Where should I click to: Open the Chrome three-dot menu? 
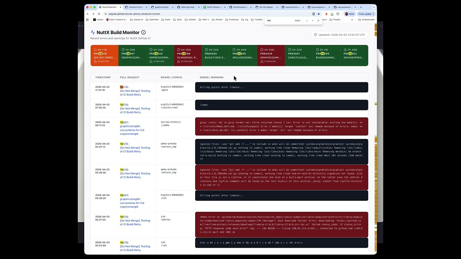(x=373, y=14)
